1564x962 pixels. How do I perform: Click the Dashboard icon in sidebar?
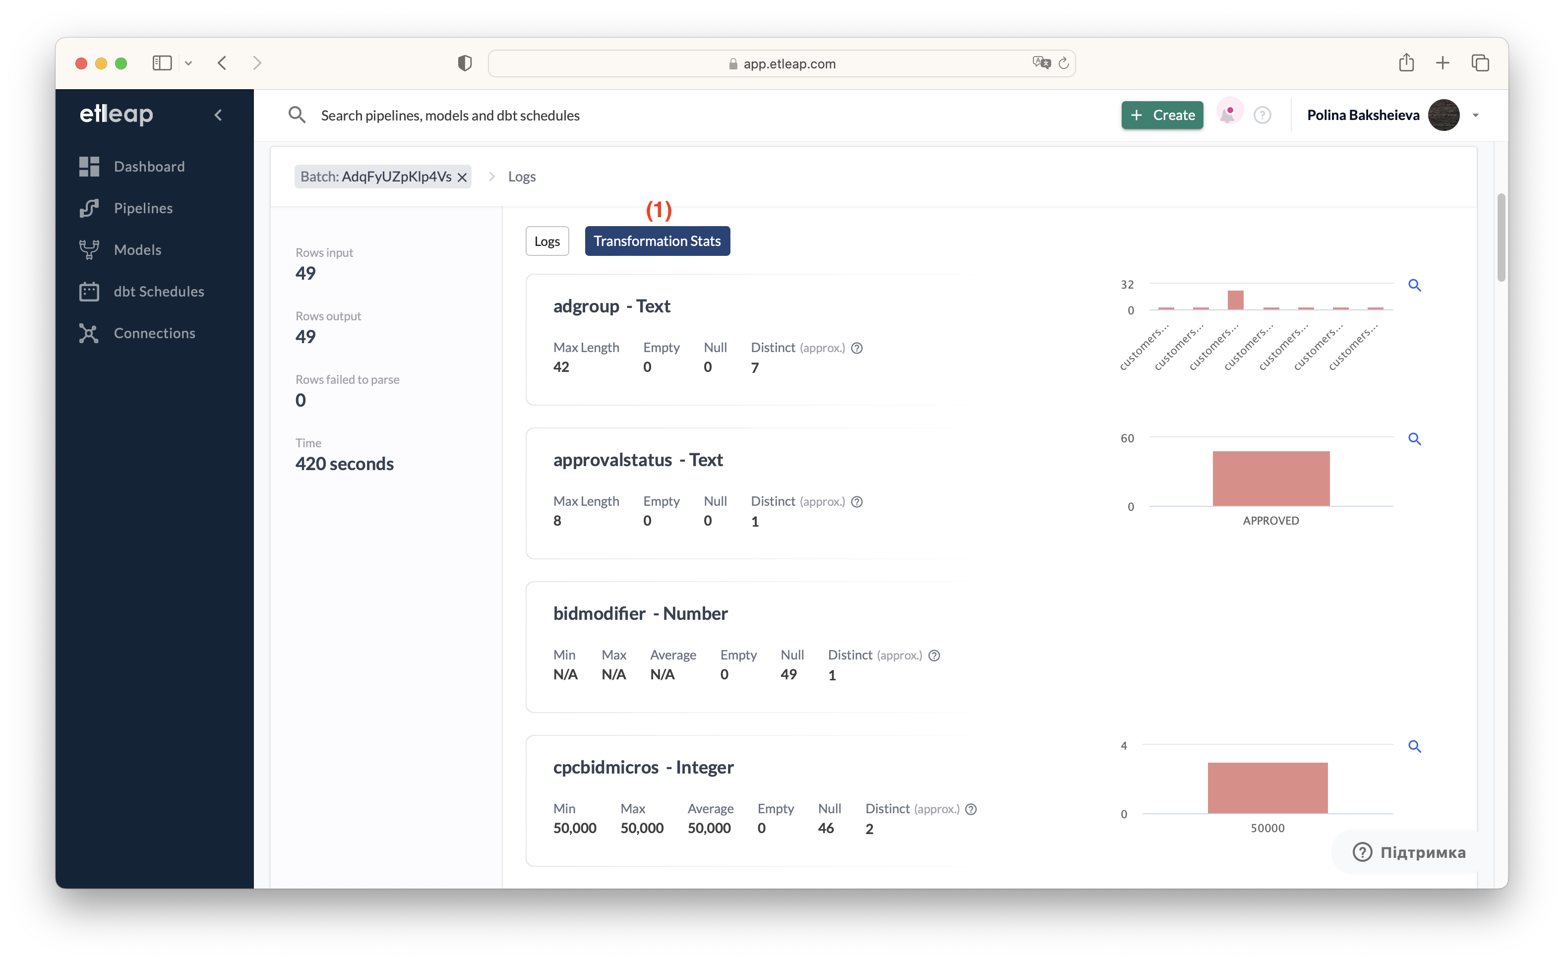pyautogui.click(x=89, y=167)
